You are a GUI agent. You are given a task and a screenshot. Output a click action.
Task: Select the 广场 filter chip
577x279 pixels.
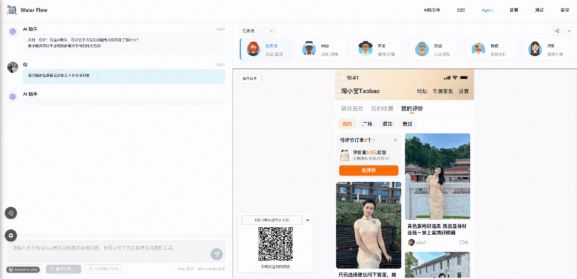(x=367, y=124)
